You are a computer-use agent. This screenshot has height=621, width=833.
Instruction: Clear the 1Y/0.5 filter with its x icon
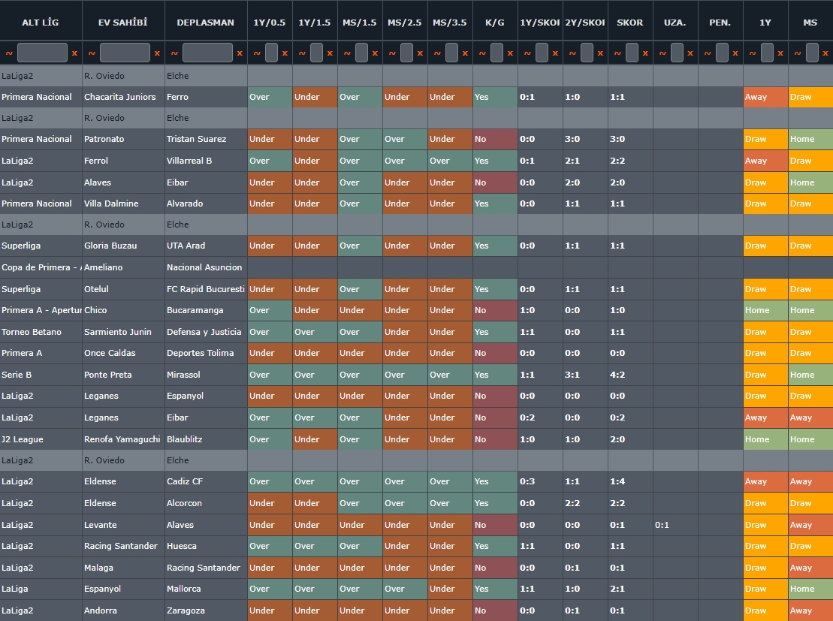[285, 53]
